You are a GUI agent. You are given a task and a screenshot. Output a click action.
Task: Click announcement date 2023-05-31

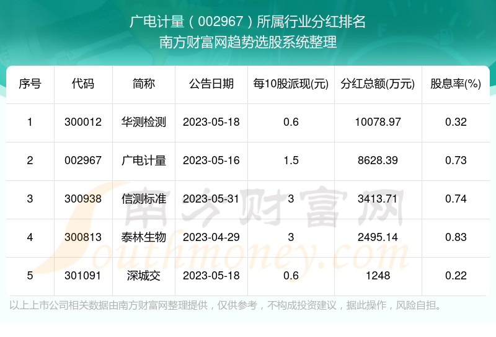[x=211, y=199]
